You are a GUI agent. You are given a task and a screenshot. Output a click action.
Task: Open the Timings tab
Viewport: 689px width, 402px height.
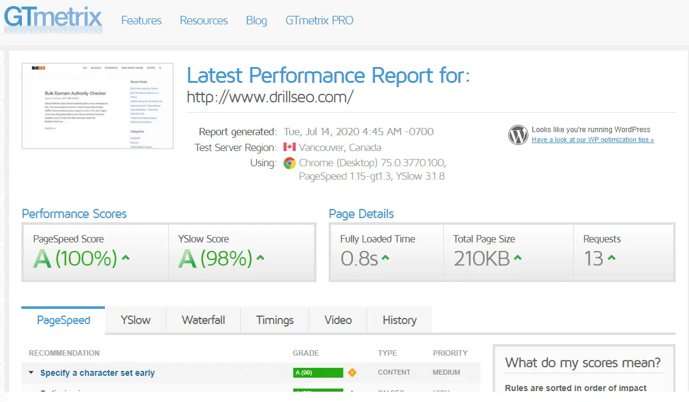274,320
